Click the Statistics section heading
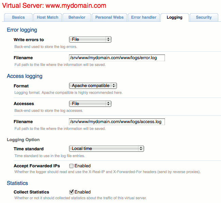 (x=17, y=183)
